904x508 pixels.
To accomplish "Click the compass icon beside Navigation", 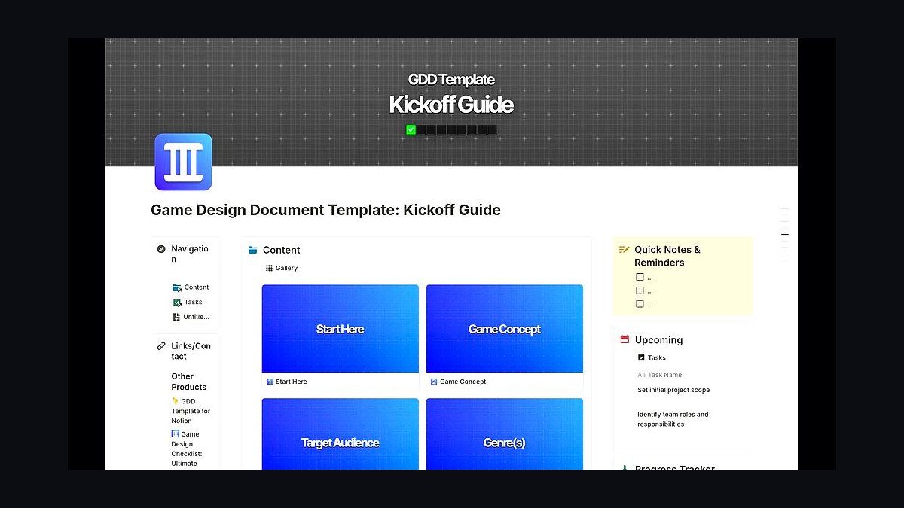I will click(160, 249).
